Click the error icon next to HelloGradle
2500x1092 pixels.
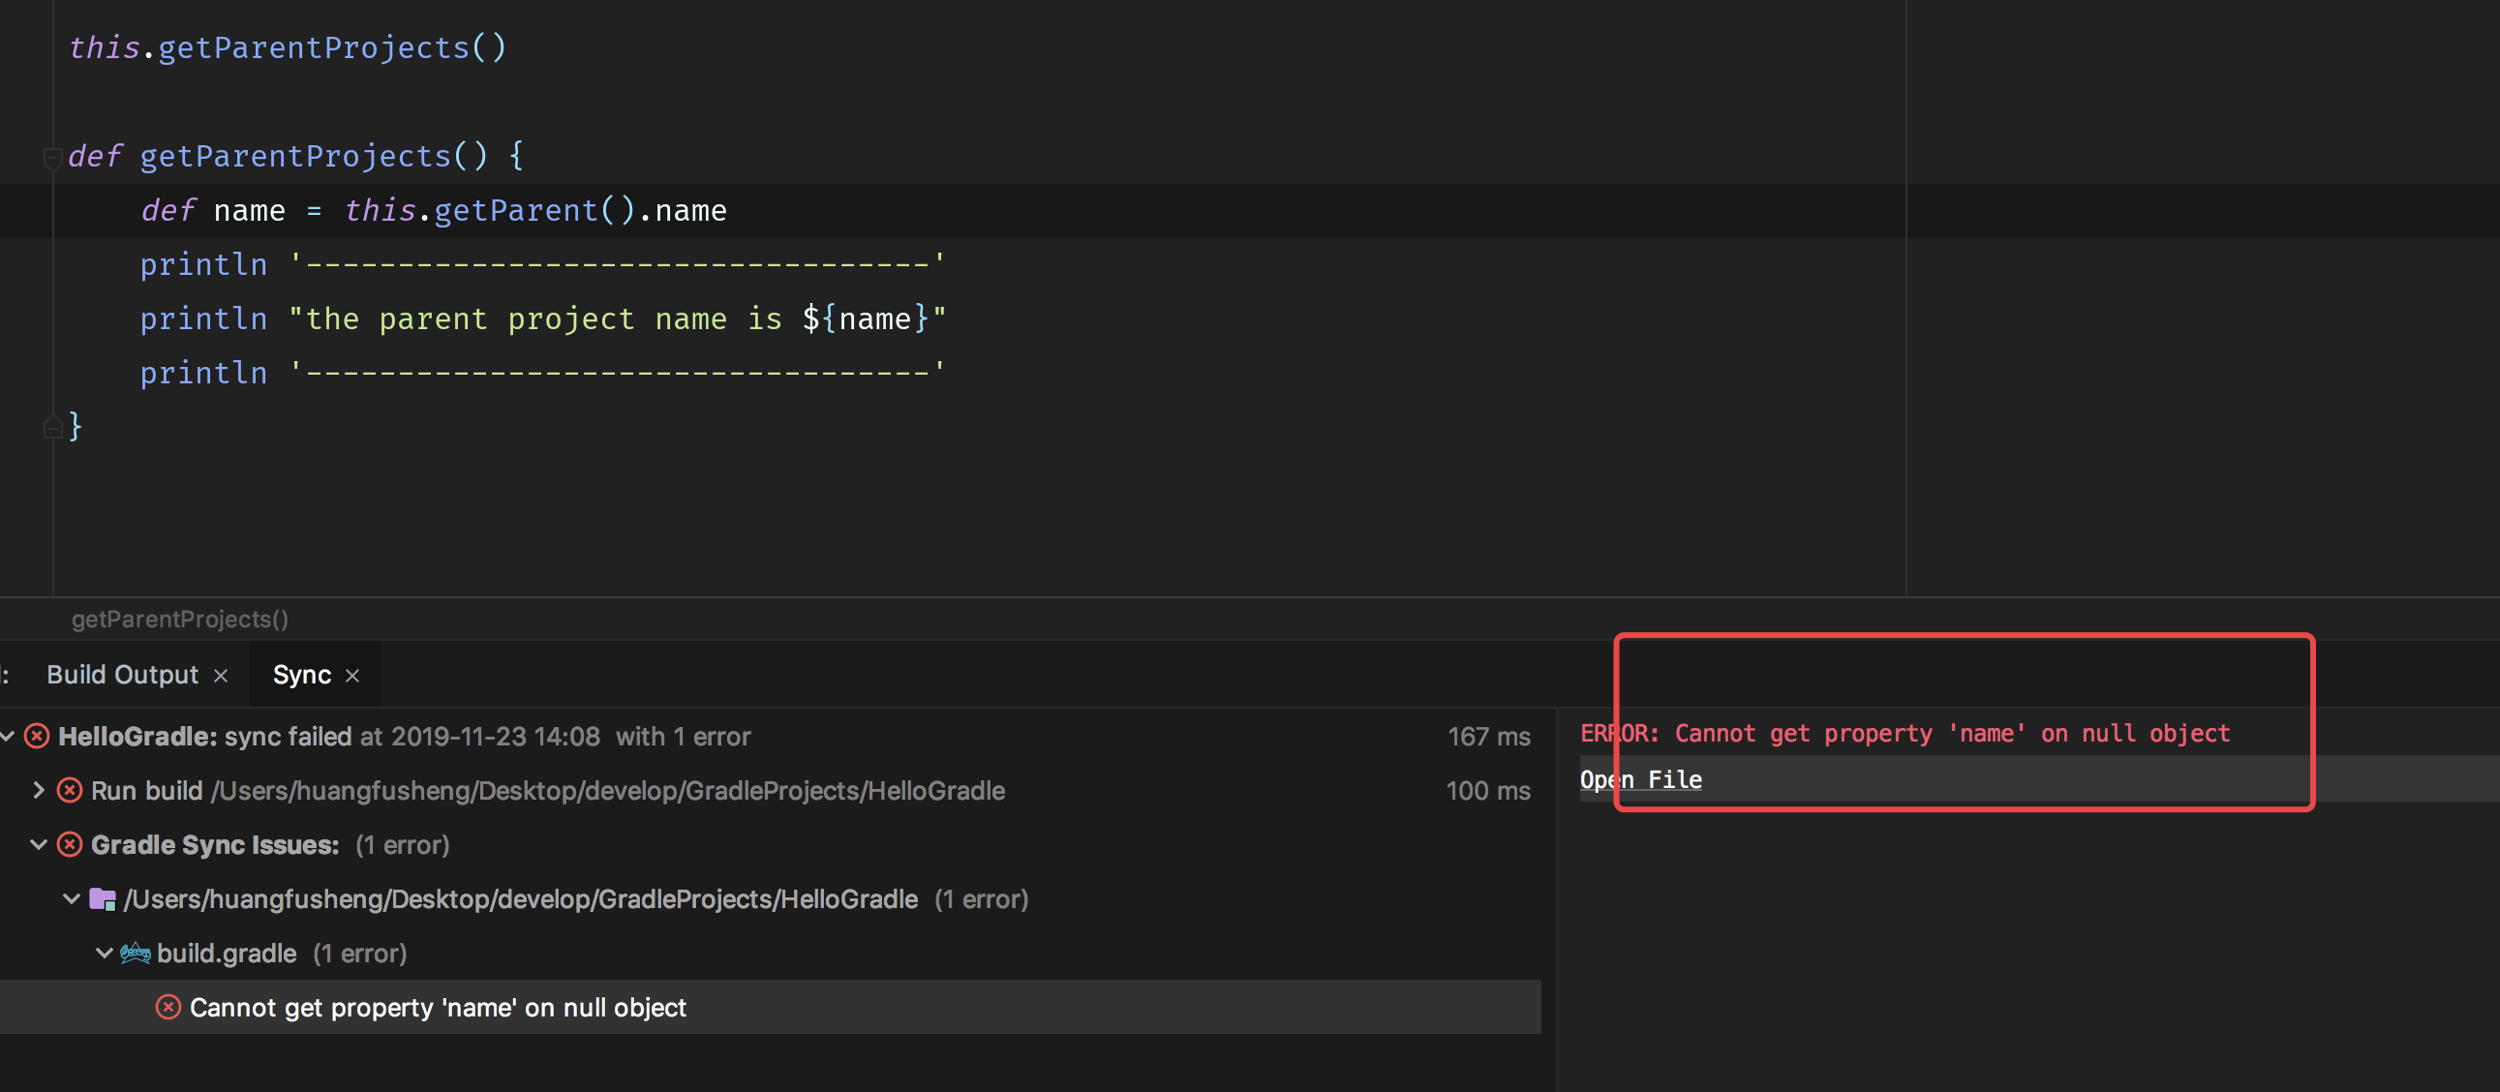coord(37,737)
